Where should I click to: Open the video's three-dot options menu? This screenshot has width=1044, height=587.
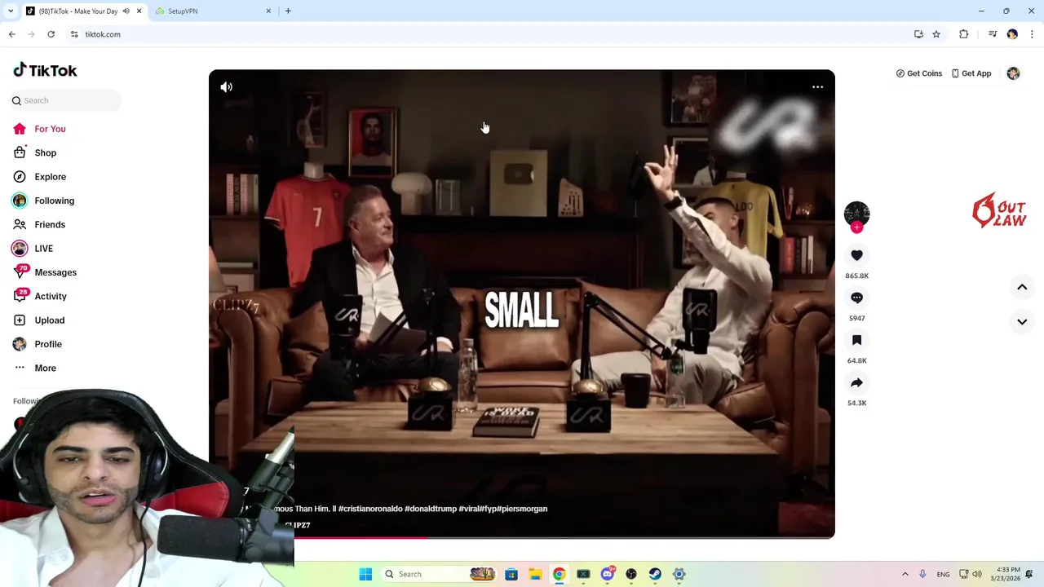[817, 87]
